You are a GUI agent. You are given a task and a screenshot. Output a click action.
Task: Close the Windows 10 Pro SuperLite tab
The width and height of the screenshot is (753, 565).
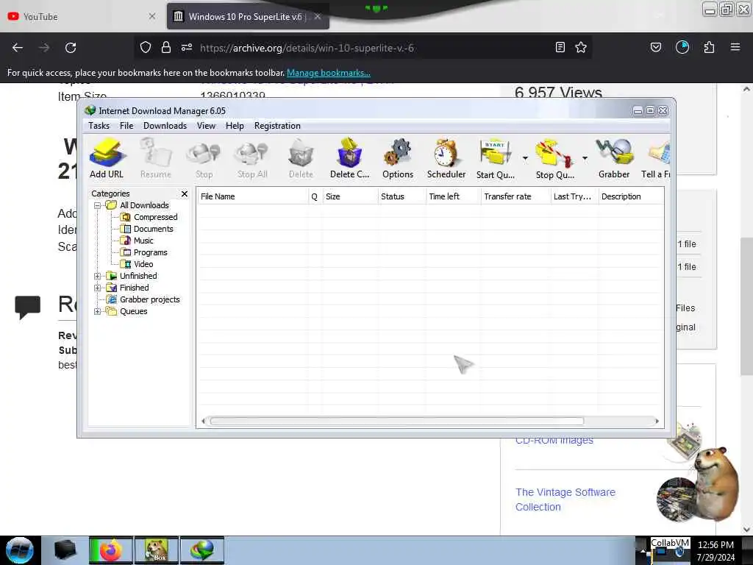click(318, 16)
